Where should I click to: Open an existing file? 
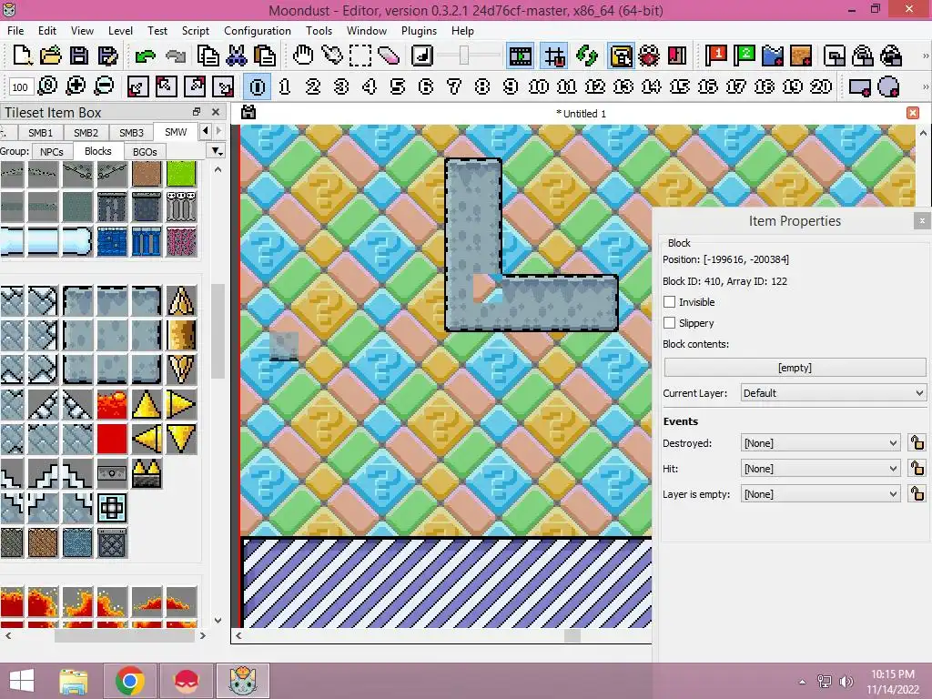coord(51,56)
